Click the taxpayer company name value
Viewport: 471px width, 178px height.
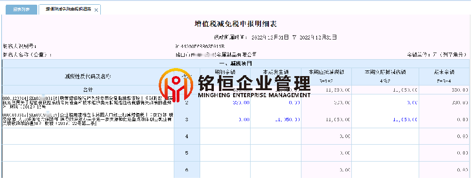tap(216, 55)
